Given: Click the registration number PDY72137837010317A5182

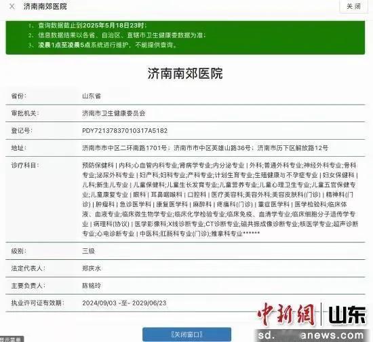Looking at the screenshot, I should click(125, 131).
